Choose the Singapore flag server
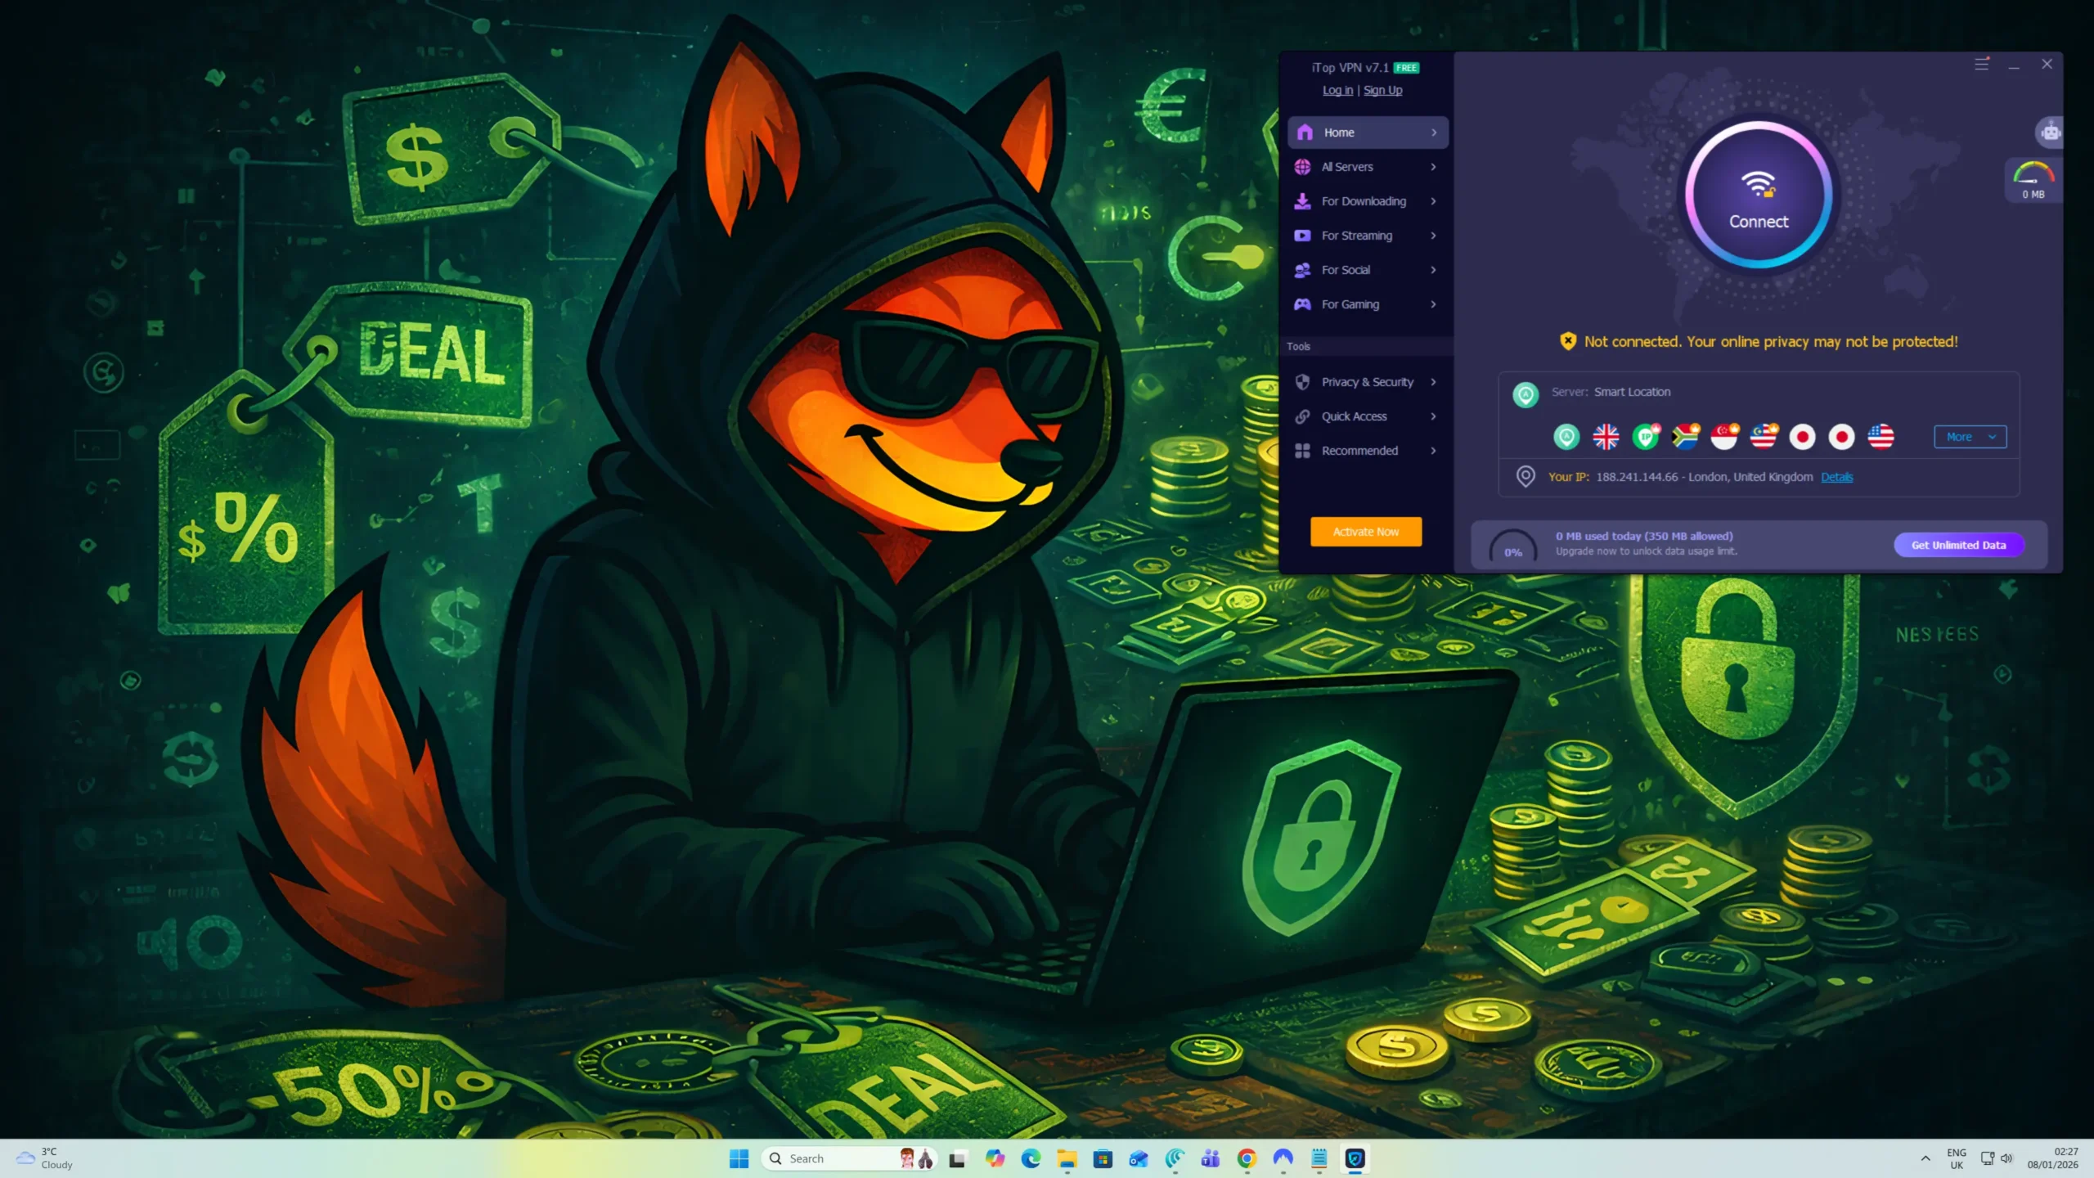 [1724, 437]
